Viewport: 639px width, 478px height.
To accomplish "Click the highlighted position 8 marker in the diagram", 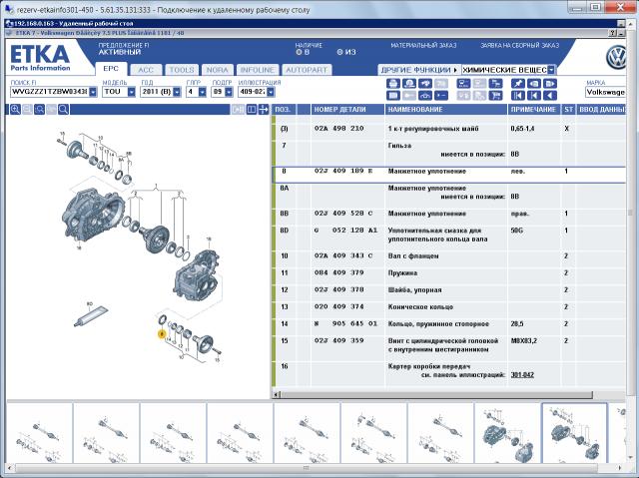I will [162, 334].
